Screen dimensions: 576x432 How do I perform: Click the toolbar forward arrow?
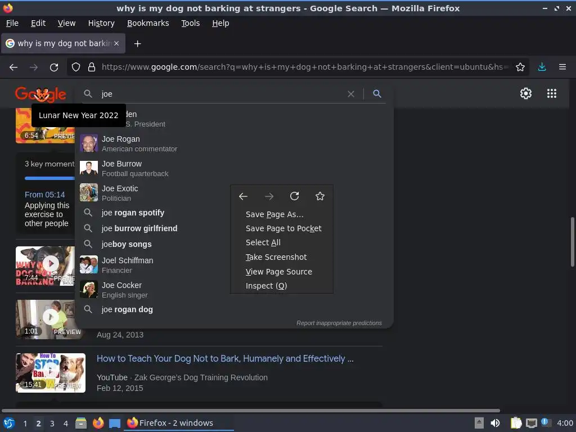(34, 67)
